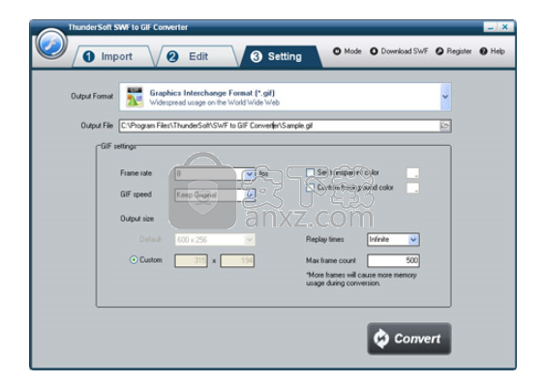Click the Help question mark icon
The image size is (546, 385).
click(483, 51)
